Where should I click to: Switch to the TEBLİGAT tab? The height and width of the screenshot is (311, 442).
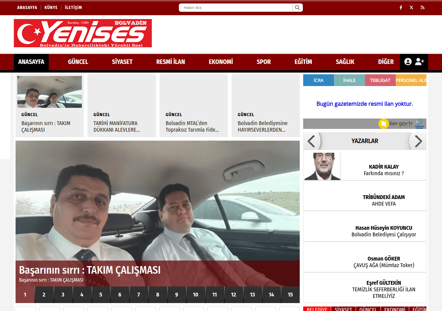(380, 80)
